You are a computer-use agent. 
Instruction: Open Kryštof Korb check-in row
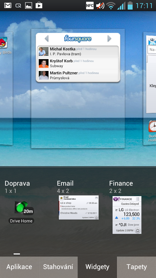78,63
